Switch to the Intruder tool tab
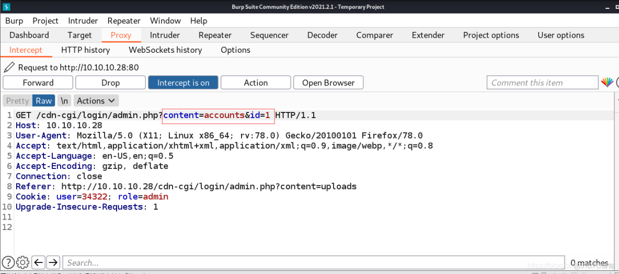This screenshot has width=619, height=274. point(165,35)
